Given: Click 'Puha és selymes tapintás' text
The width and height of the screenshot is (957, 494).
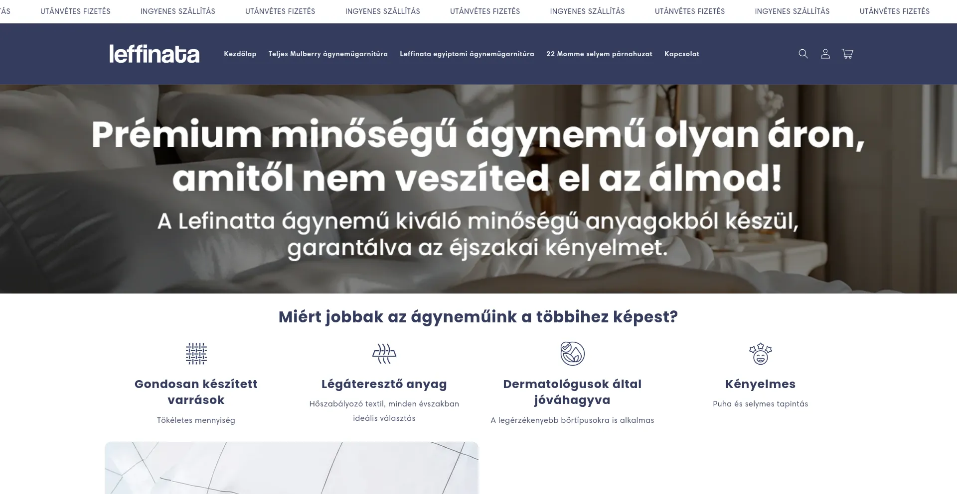Looking at the screenshot, I should coord(761,404).
